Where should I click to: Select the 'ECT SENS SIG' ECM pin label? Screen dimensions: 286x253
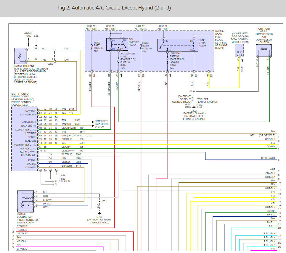tap(28, 115)
